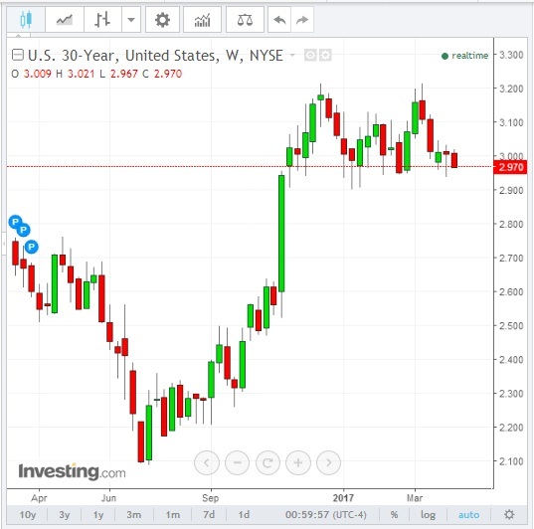Redo the last chart action
This screenshot has height=529, width=534.
(302, 20)
